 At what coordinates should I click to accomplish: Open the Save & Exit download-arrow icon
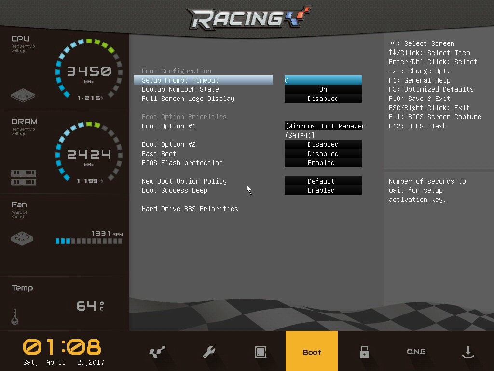[x=468, y=352]
